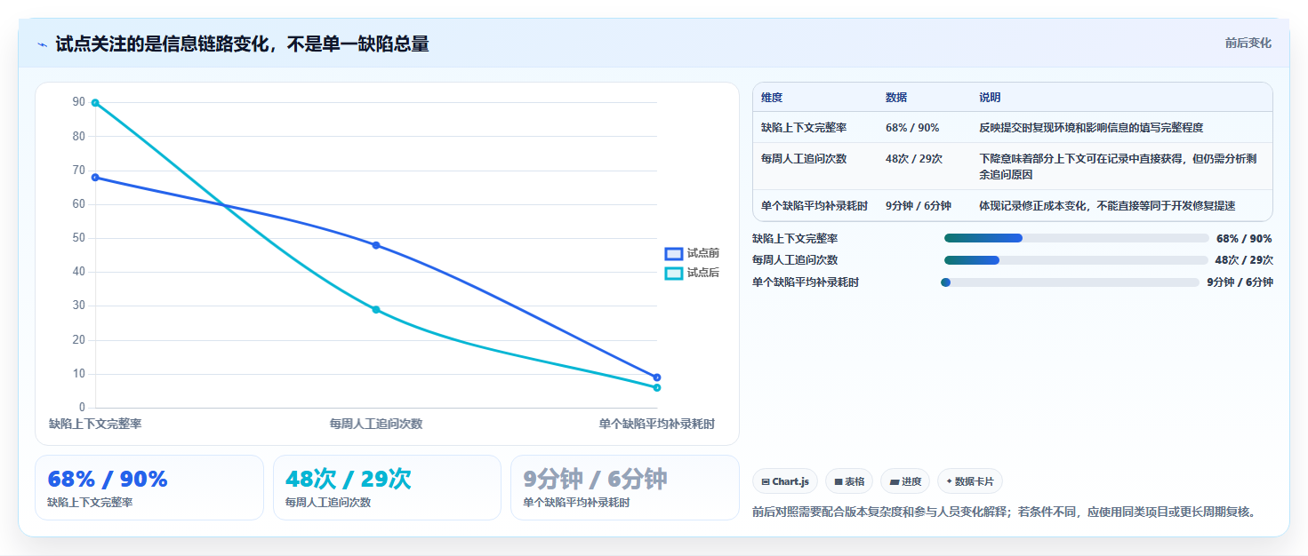This screenshot has width=1308, height=556.
Task: Click y-axis tick label 50
Action: (x=79, y=238)
